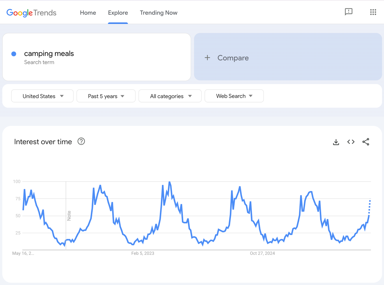
Task: Open the Web Search type dropdown
Action: 234,96
